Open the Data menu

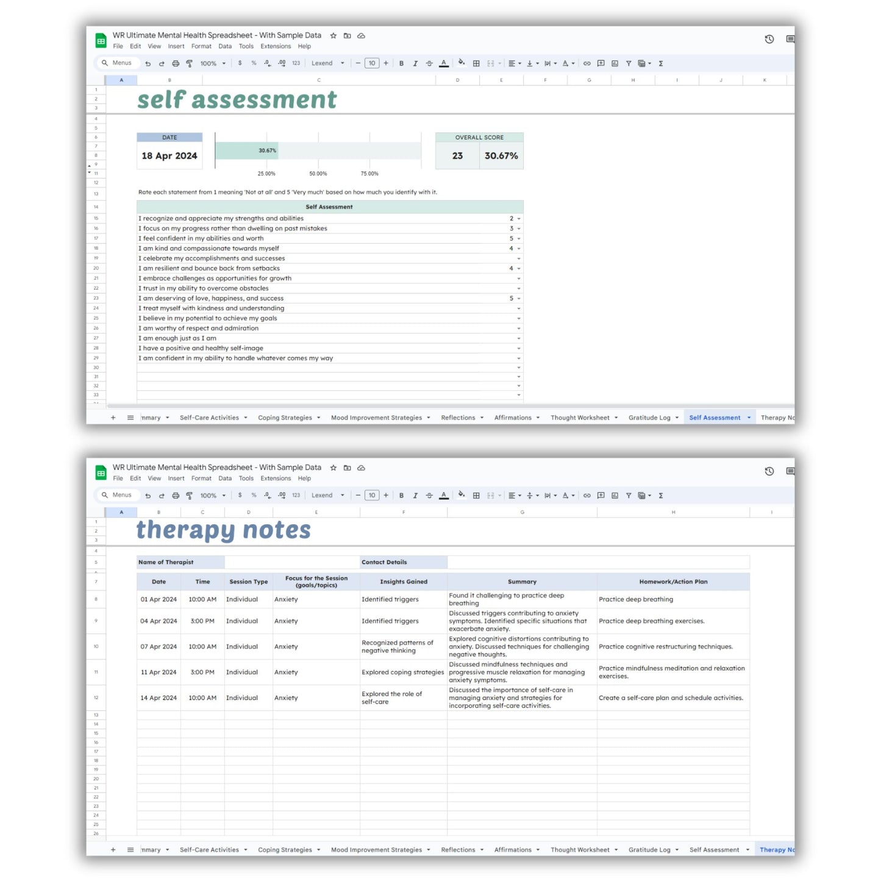click(225, 46)
